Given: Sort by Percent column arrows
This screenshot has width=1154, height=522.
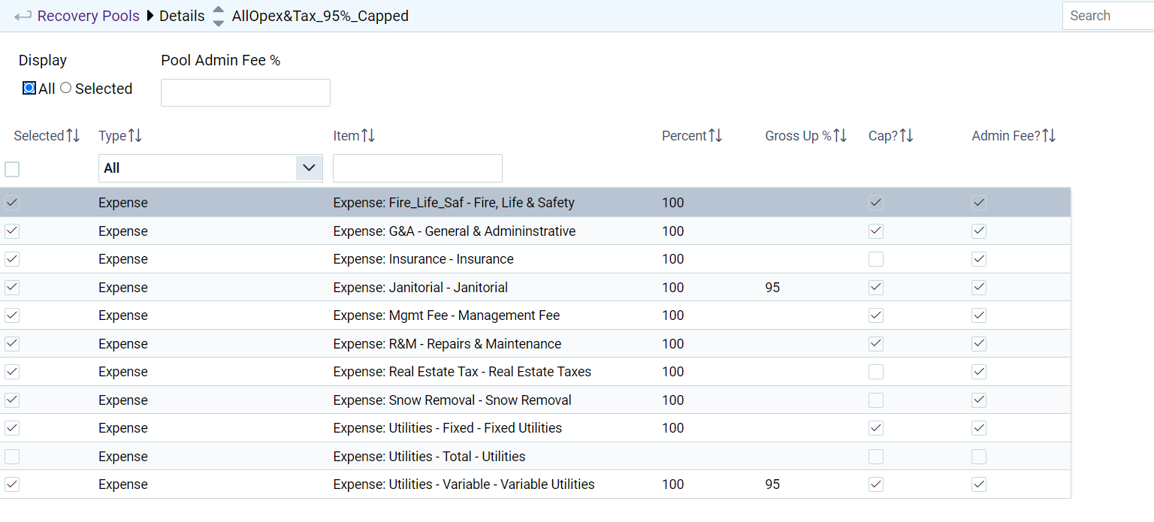Looking at the screenshot, I should (x=715, y=136).
